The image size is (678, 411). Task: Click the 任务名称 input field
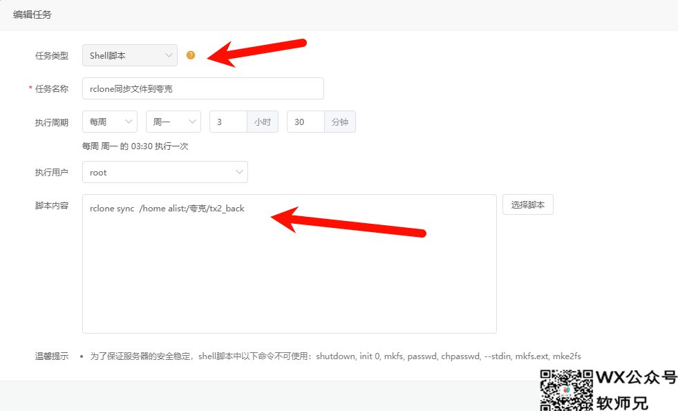pos(203,88)
